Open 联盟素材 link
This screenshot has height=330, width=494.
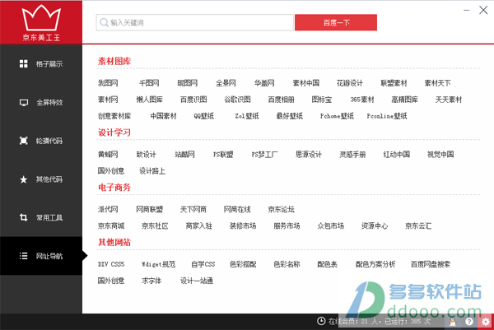(394, 83)
